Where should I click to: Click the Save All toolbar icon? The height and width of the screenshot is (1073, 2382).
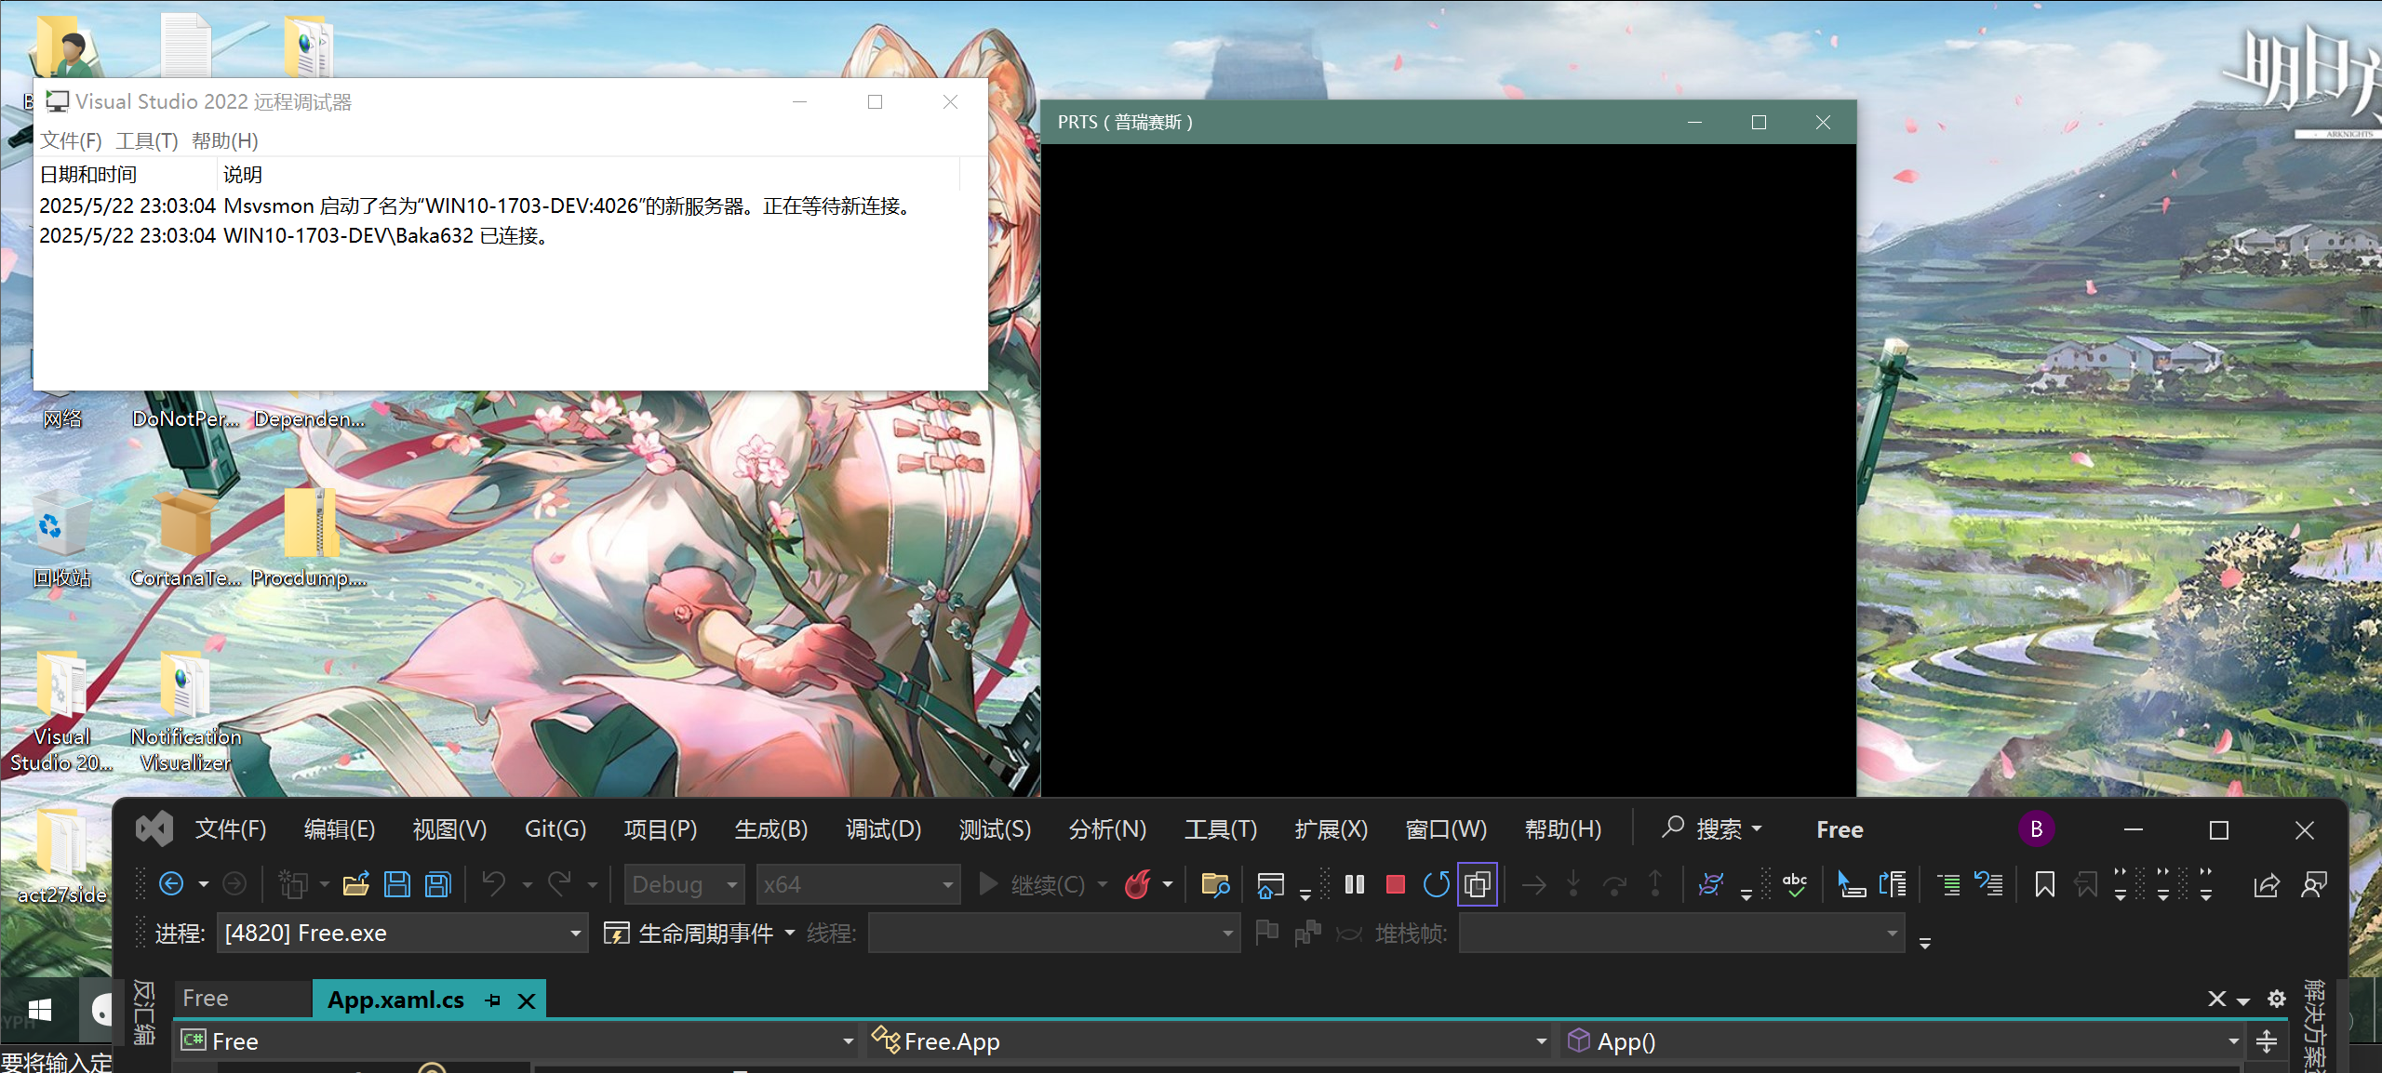click(x=438, y=884)
